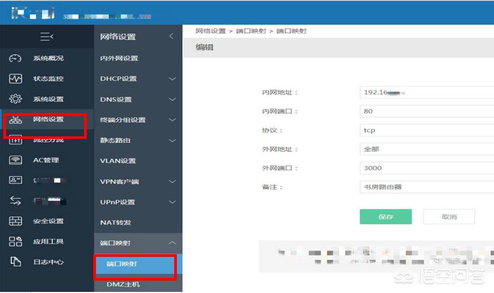Open the UPnP设置 menu label
Viewport: 494px width, 293px height.
tap(117, 202)
